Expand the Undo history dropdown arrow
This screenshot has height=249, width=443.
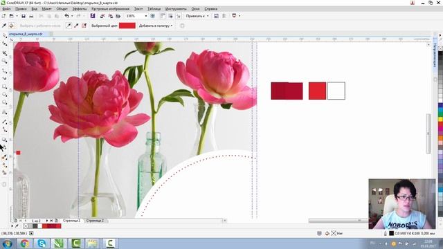72,16
